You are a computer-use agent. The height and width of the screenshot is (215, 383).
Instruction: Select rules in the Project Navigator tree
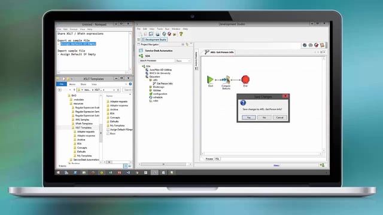[x=156, y=101]
